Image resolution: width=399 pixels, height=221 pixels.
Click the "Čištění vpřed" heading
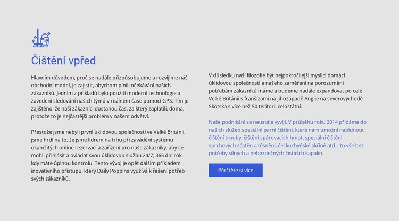click(x=63, y=61)
